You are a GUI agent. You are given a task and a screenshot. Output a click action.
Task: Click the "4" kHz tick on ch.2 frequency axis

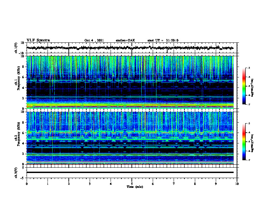(x=24, y=143)
